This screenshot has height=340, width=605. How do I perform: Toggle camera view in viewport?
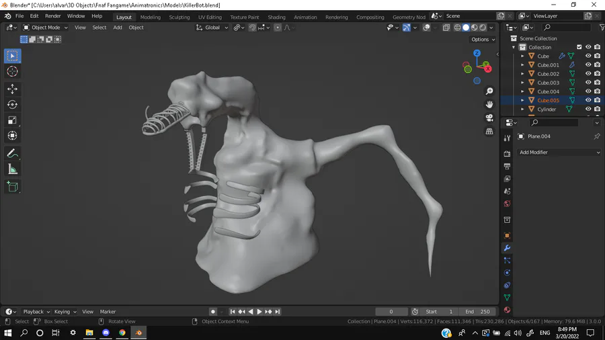click(489, 118)
